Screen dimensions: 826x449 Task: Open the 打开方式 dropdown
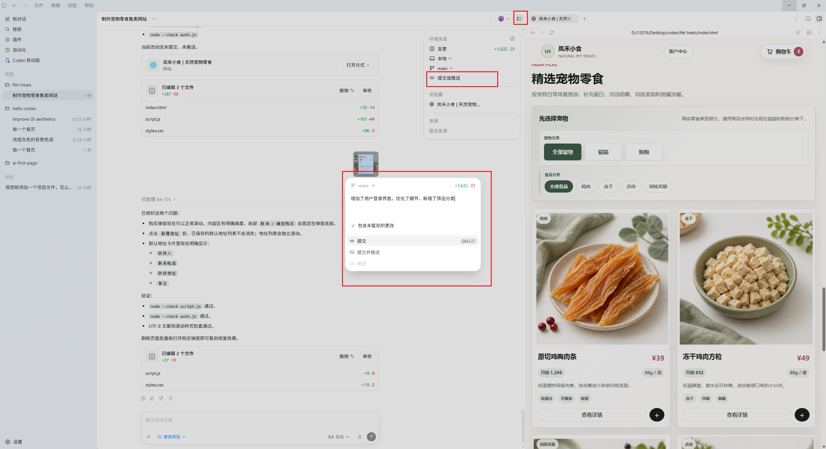point(358,65)
